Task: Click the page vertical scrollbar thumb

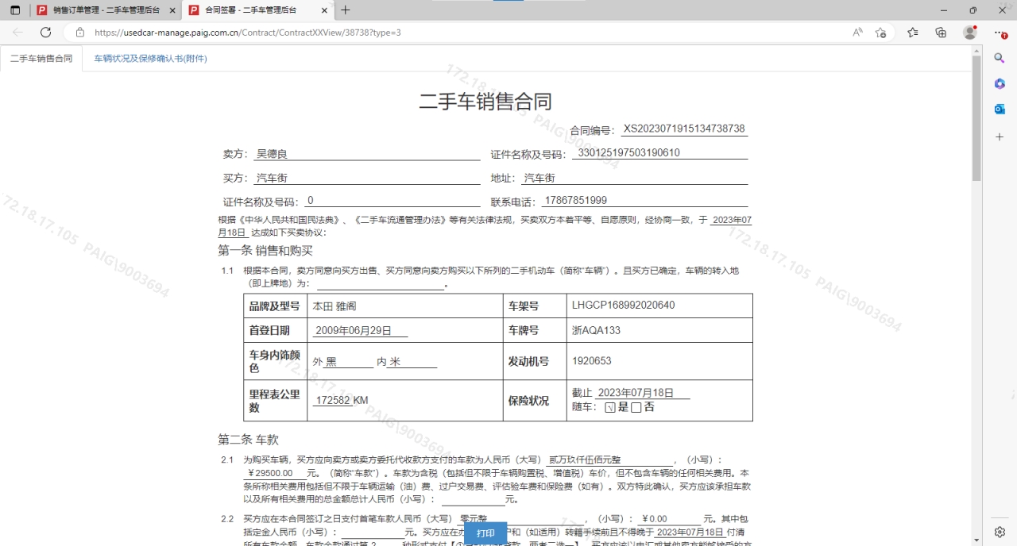Action: (x=976, y=117)
